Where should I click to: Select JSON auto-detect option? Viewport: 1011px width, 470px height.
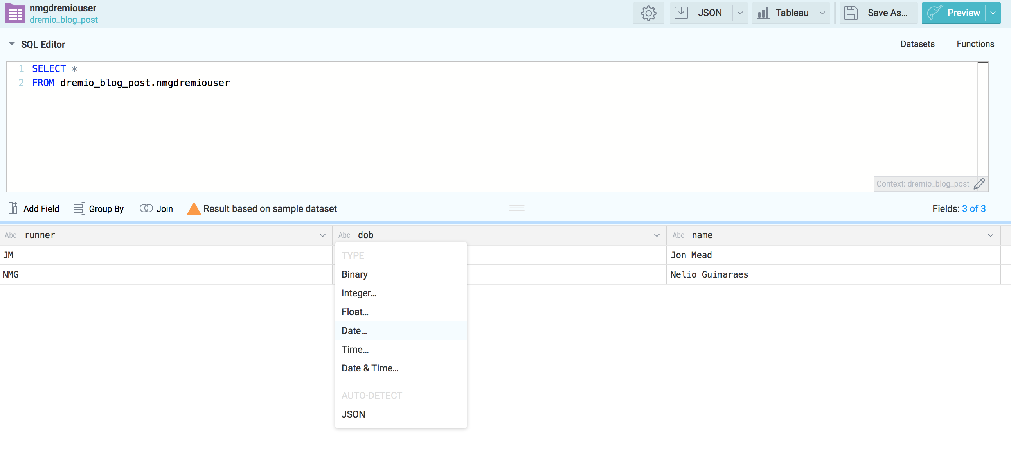(x=401, y=414)
